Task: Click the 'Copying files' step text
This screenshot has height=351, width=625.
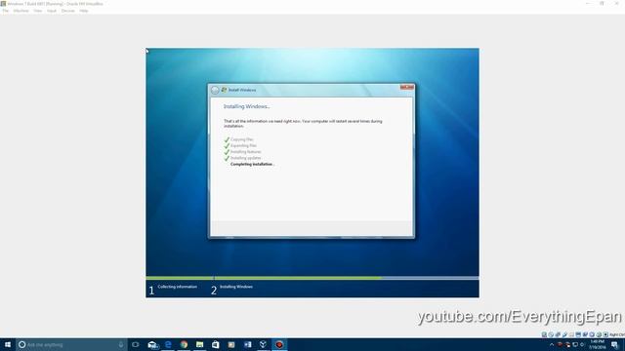Action: (242, 139)
